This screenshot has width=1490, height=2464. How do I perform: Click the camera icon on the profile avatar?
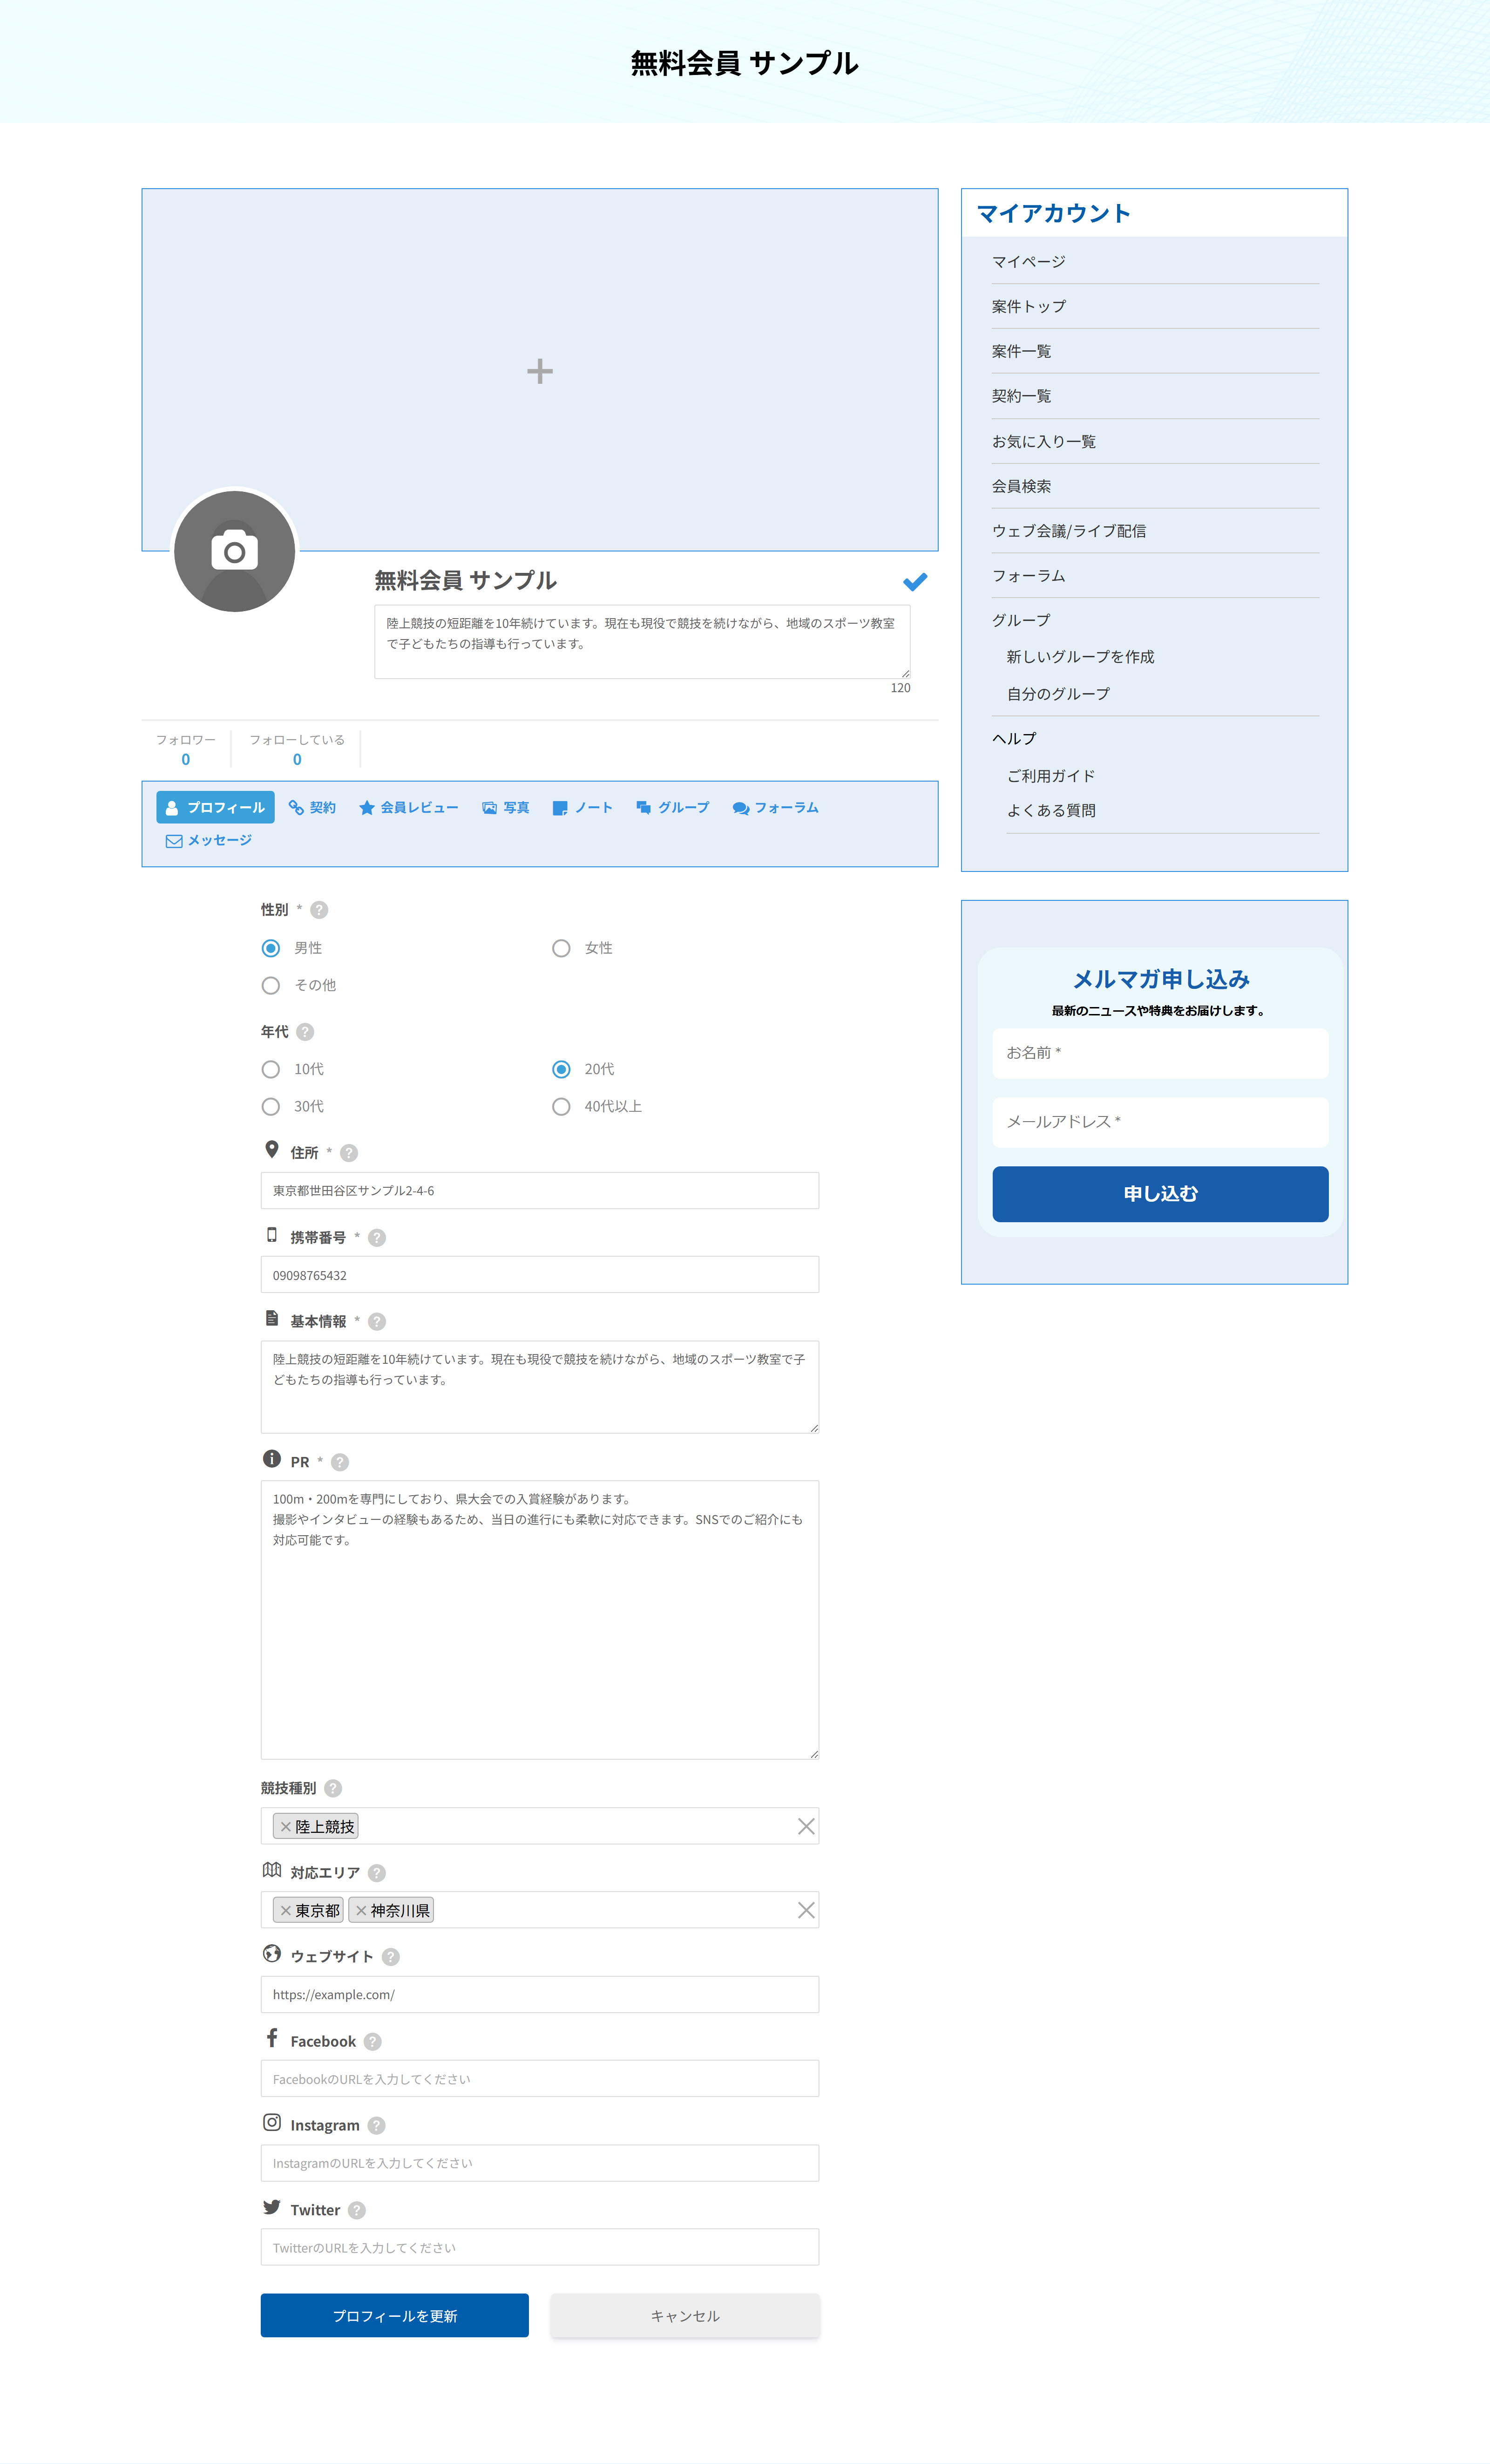(x=235, y=551)
